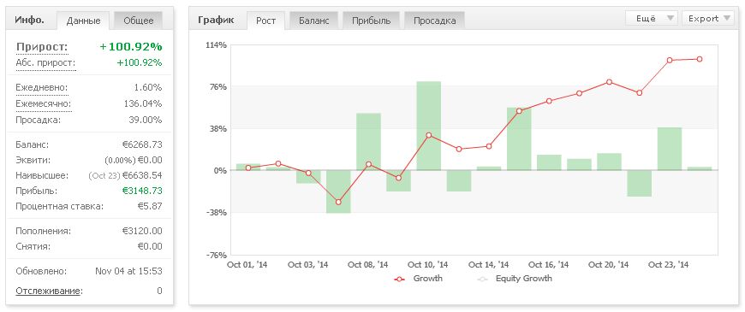Click the dropdown arrow on Ещё button
This screenshot has width=745, height=312.
670,19
